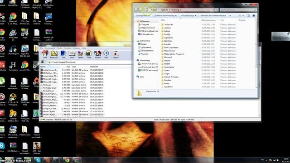The width and height of the screenshot is (290, 163).
Task: Click Roaming in Explorer address breadcrumb
Action: 175,10
